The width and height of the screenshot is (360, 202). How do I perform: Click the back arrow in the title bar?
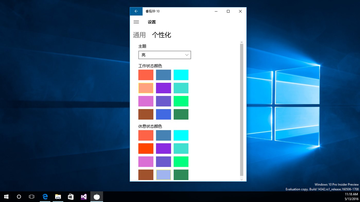coord(136,11)
